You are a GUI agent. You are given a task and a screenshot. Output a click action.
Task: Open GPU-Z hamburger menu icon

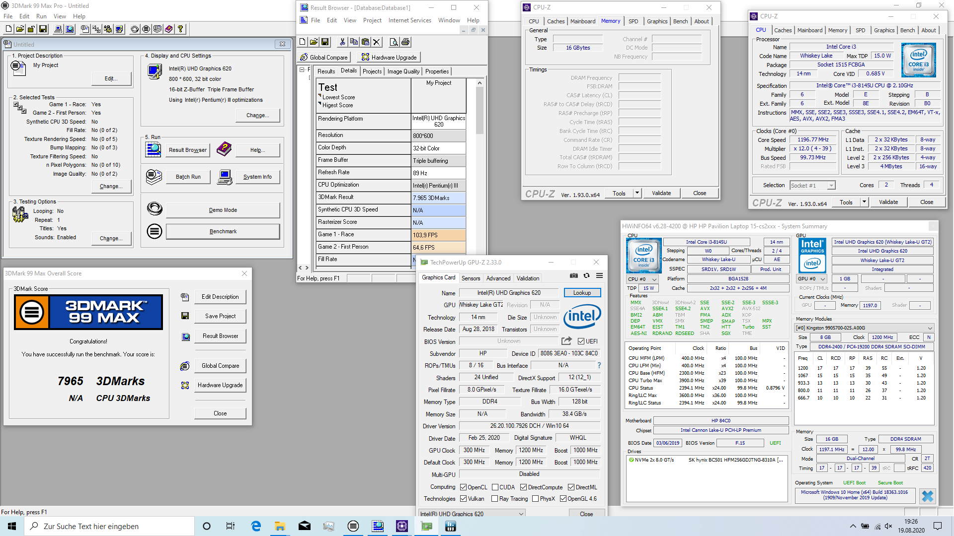tap(599, 275)
